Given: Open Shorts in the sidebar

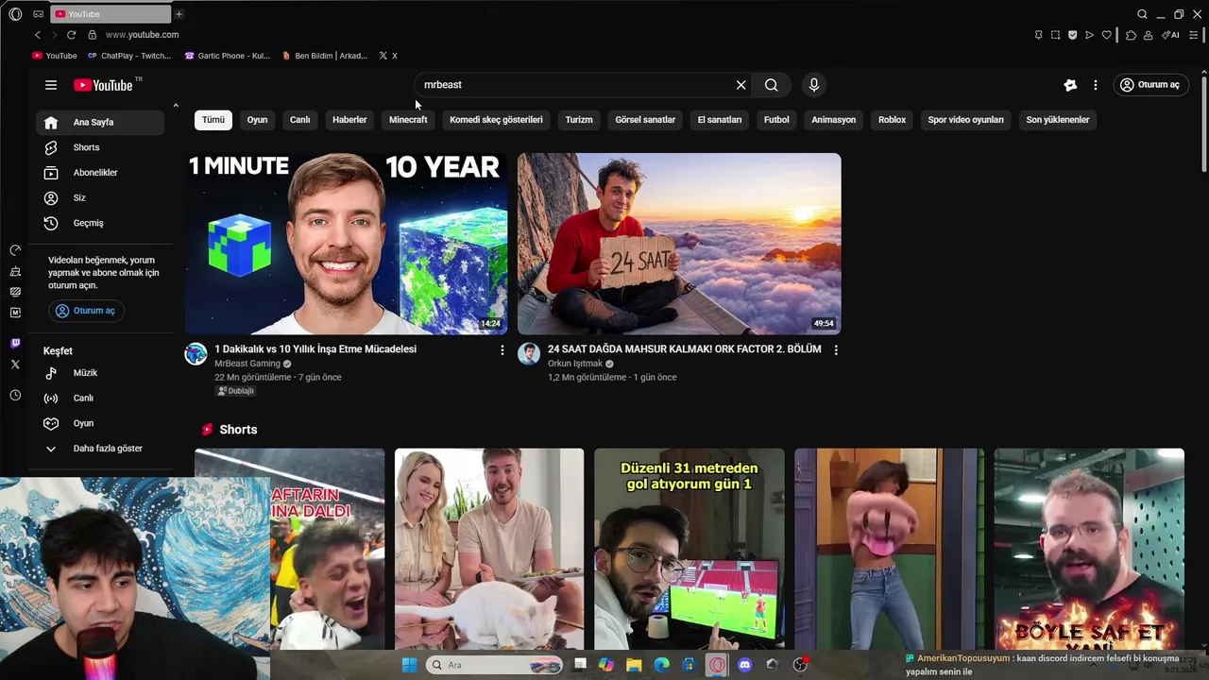Looking at the screenshot, I should coord(100,147).
